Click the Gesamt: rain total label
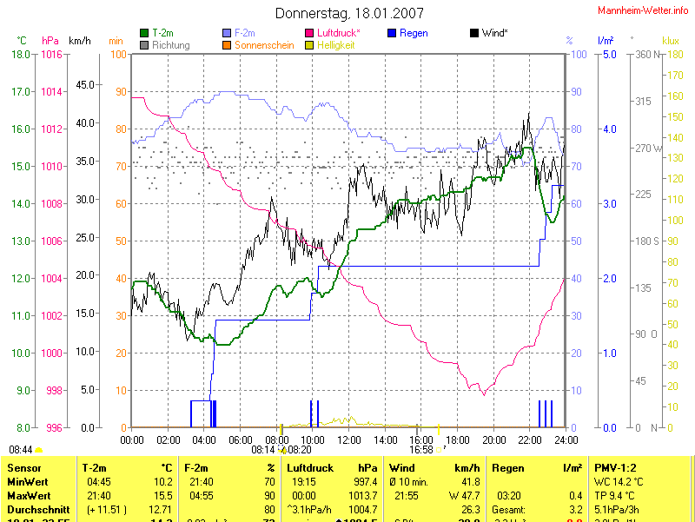The width and height of the screenshot is (695, 522). point(508,510)
